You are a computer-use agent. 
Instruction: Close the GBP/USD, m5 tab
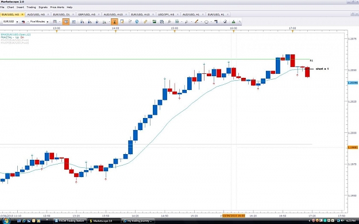tap(99, 14)
